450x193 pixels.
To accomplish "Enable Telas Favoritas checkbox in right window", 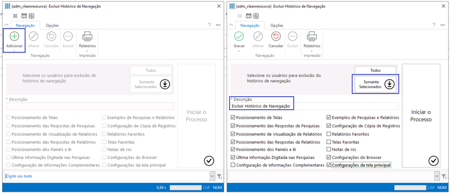I will pyautogui.click(x=328, y=142).
